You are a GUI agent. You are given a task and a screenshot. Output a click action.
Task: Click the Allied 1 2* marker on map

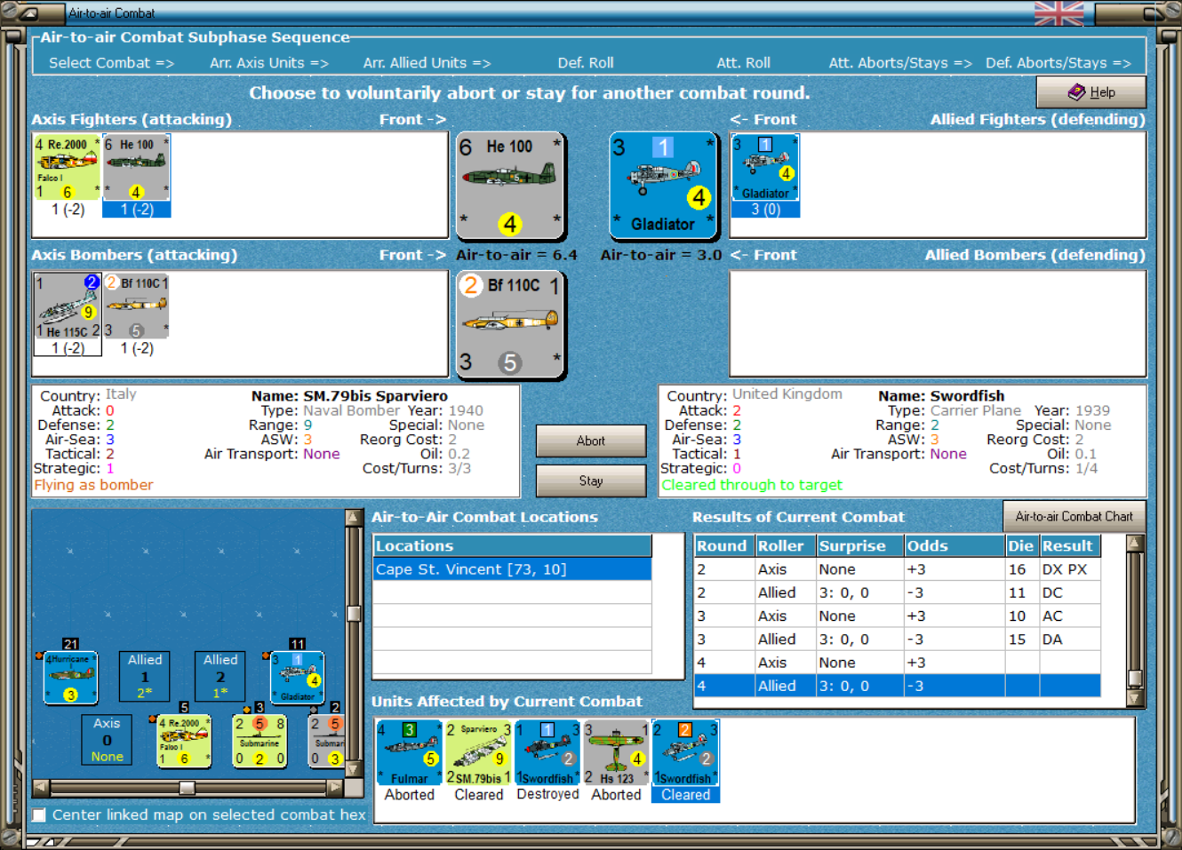tap(145, 677)
